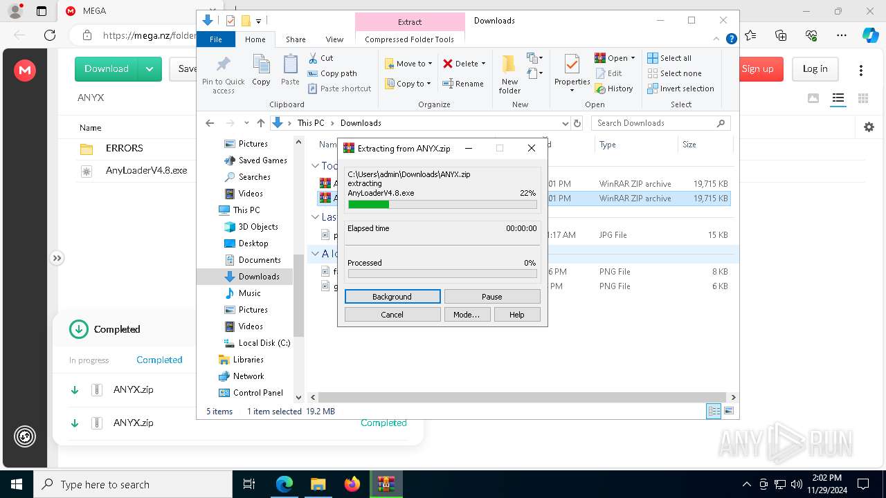Click the Help button in extraction dialog
The height and width of the screenshot is (498, 886).
pos(517,315)
